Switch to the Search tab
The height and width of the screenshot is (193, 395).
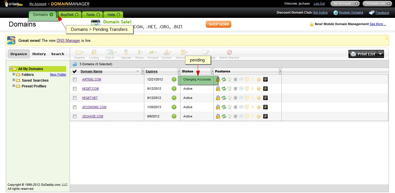[58, 54]
